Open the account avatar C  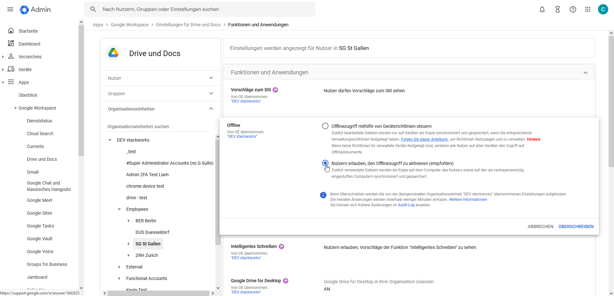603,9
